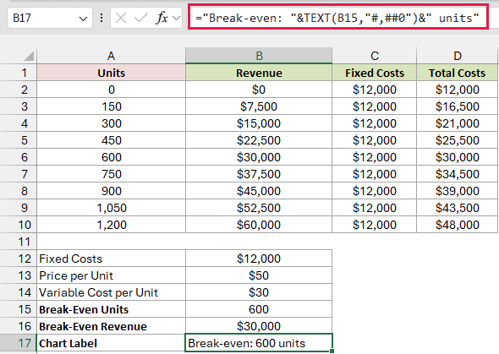Click the $37,500 revenue cell
Screen dimensions: 499x354
(259, 174)
